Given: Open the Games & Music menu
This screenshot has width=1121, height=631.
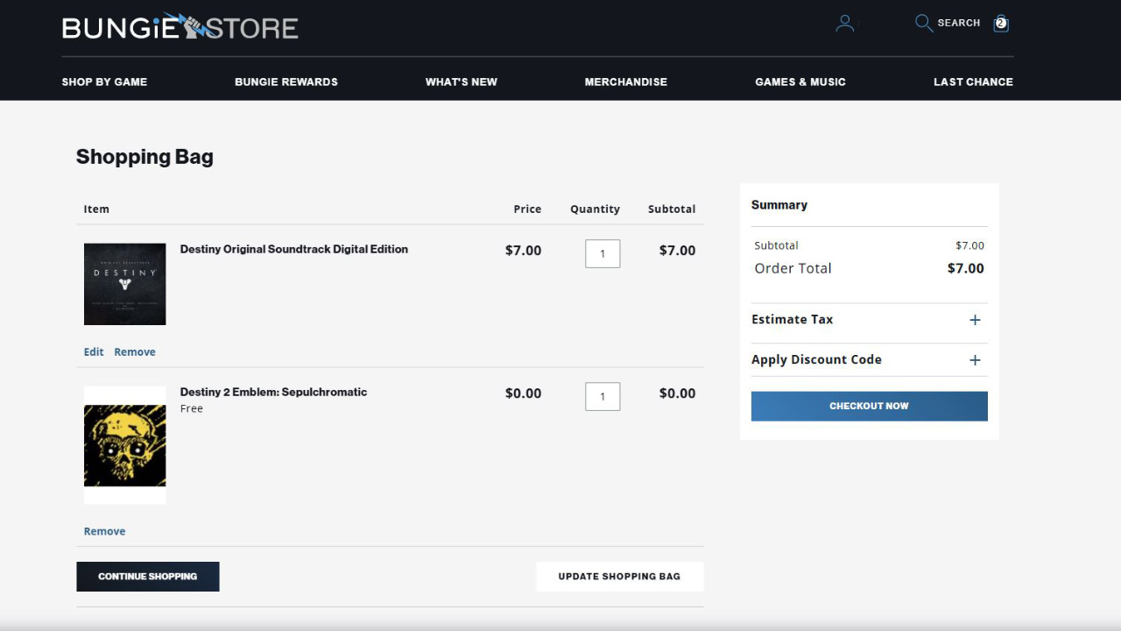Looking at the screenshot, I should [x=800, y=82].
